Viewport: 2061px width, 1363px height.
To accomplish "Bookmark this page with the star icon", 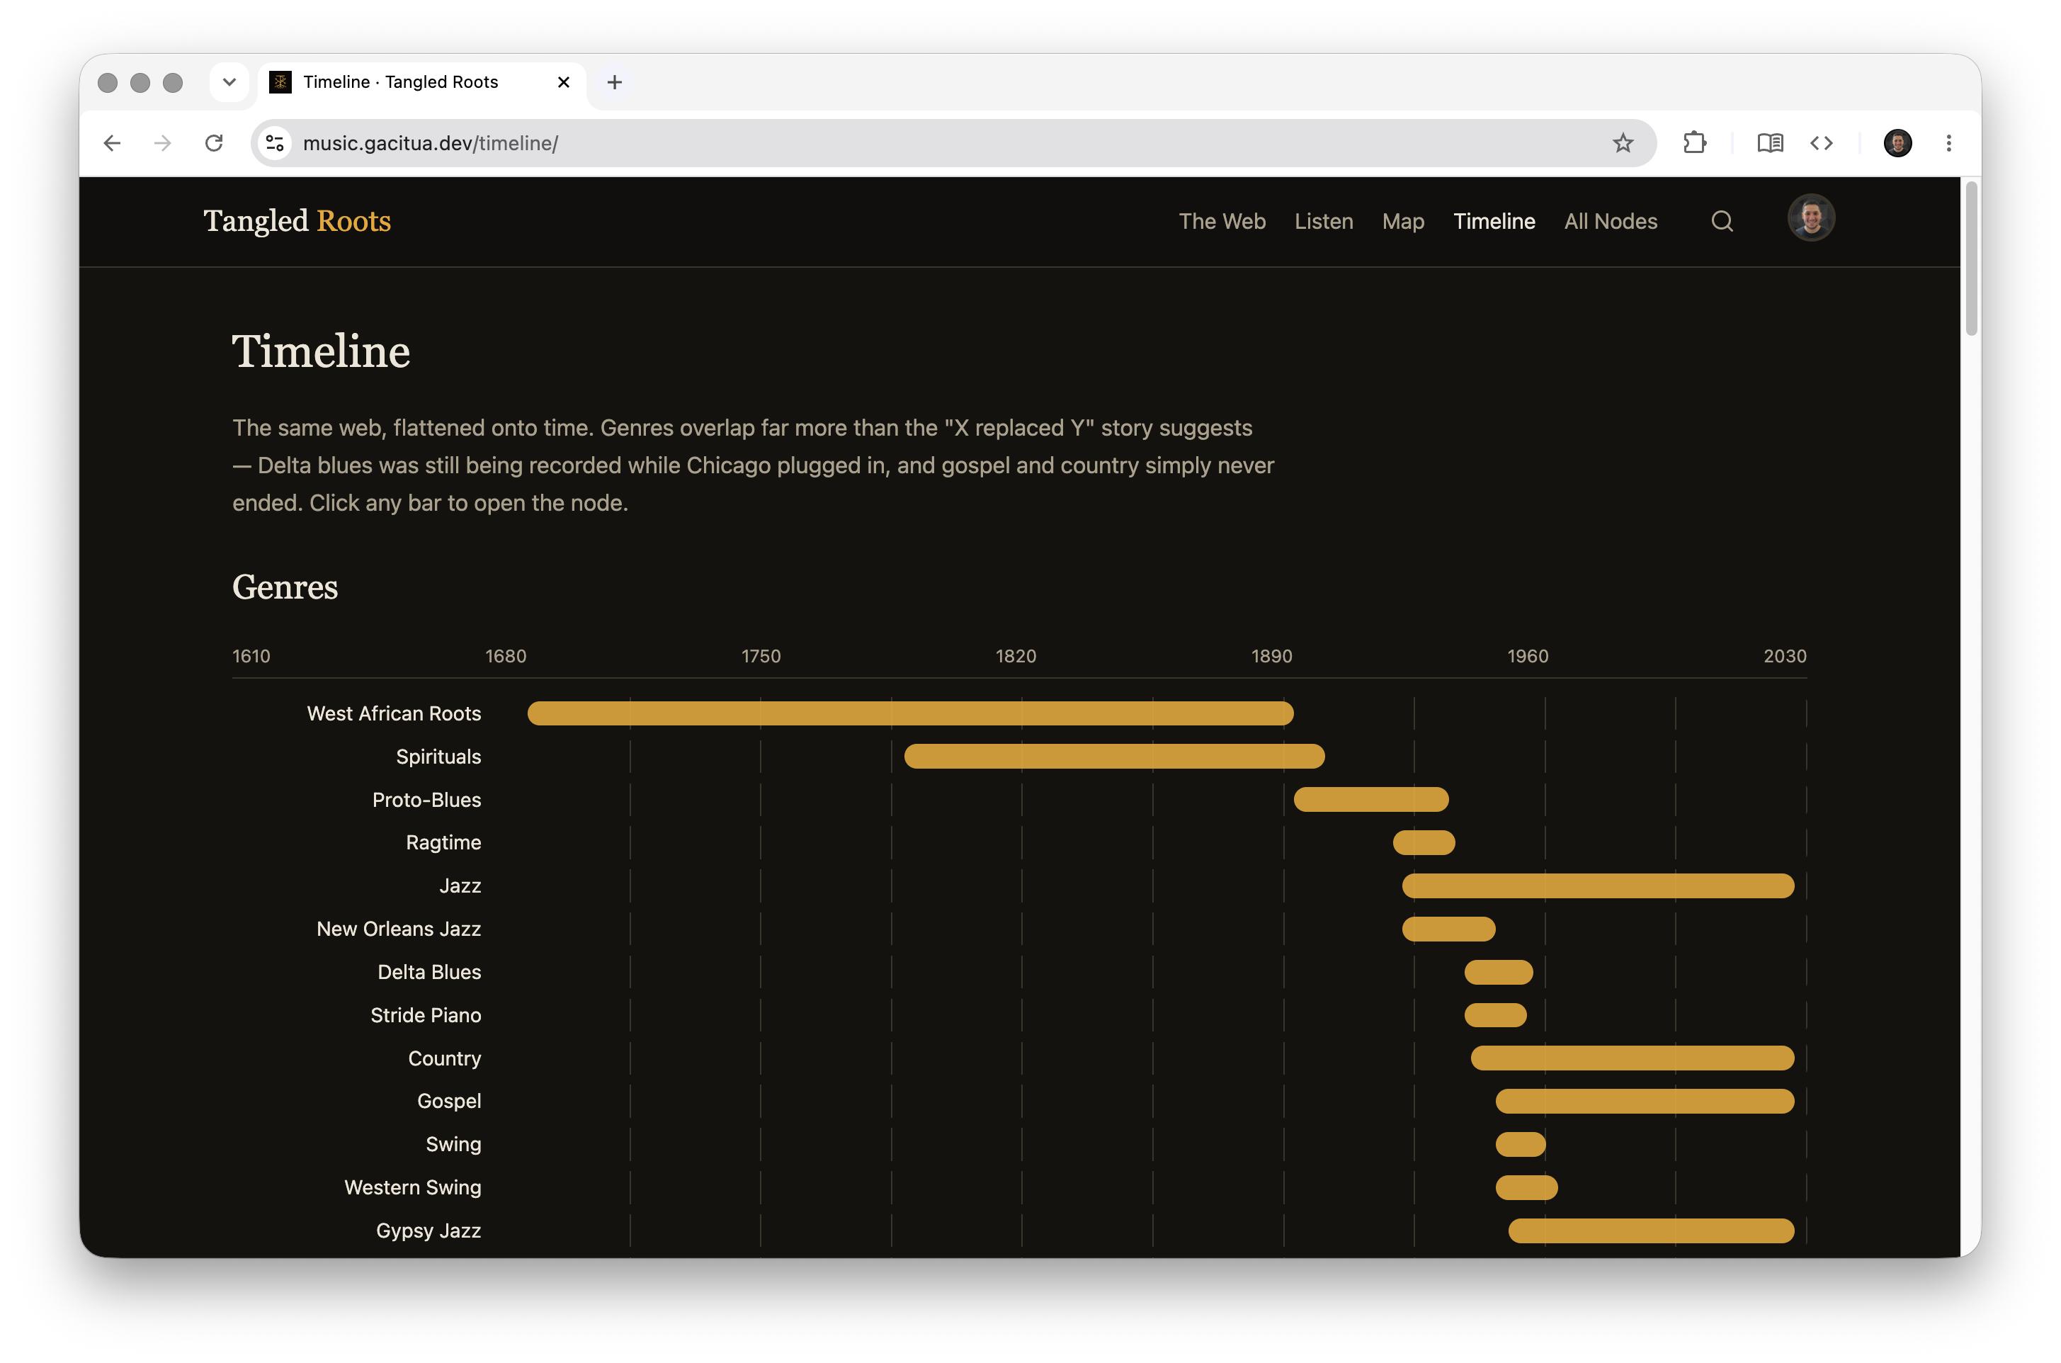I will 1622,143.
